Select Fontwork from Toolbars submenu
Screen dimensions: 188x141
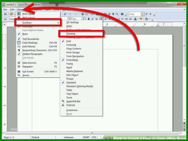click(x=81, y=45)
